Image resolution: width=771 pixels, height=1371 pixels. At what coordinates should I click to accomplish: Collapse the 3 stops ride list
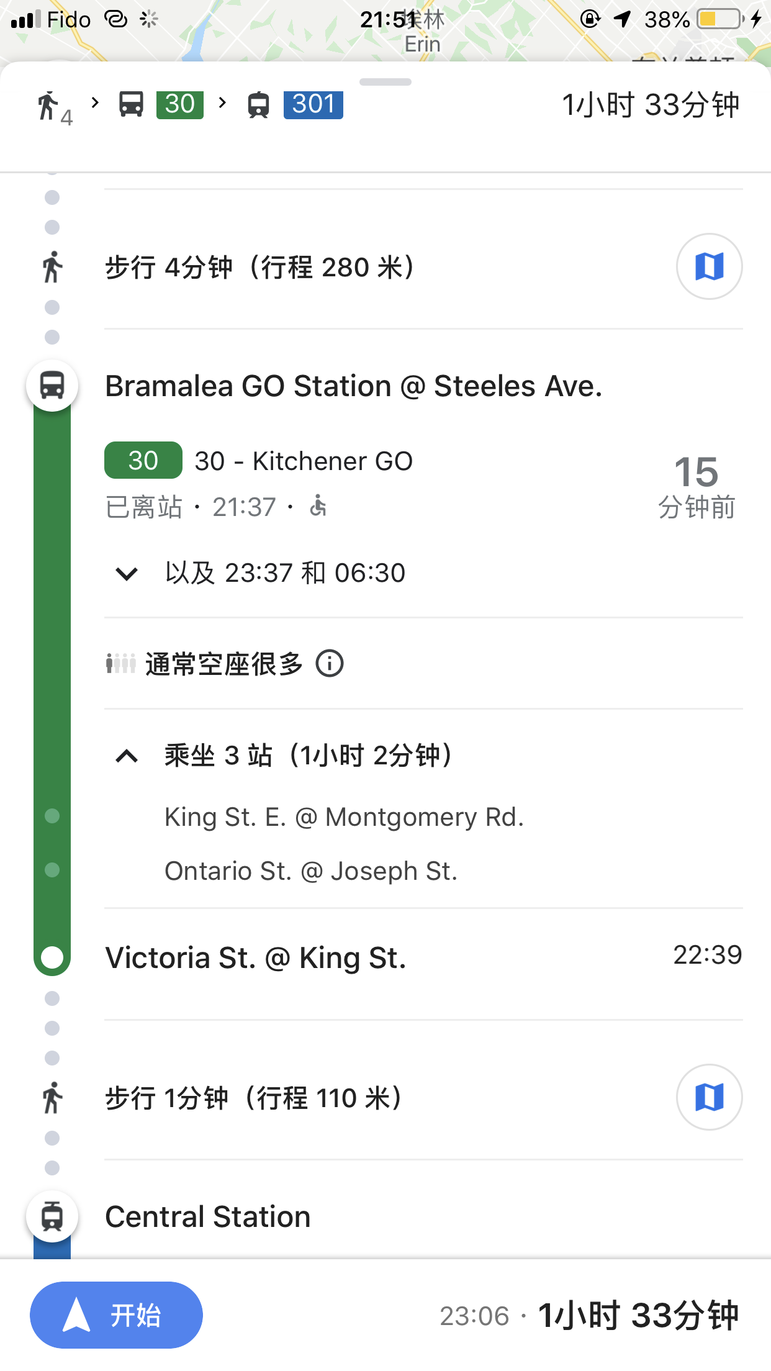[x=127, y=756]
